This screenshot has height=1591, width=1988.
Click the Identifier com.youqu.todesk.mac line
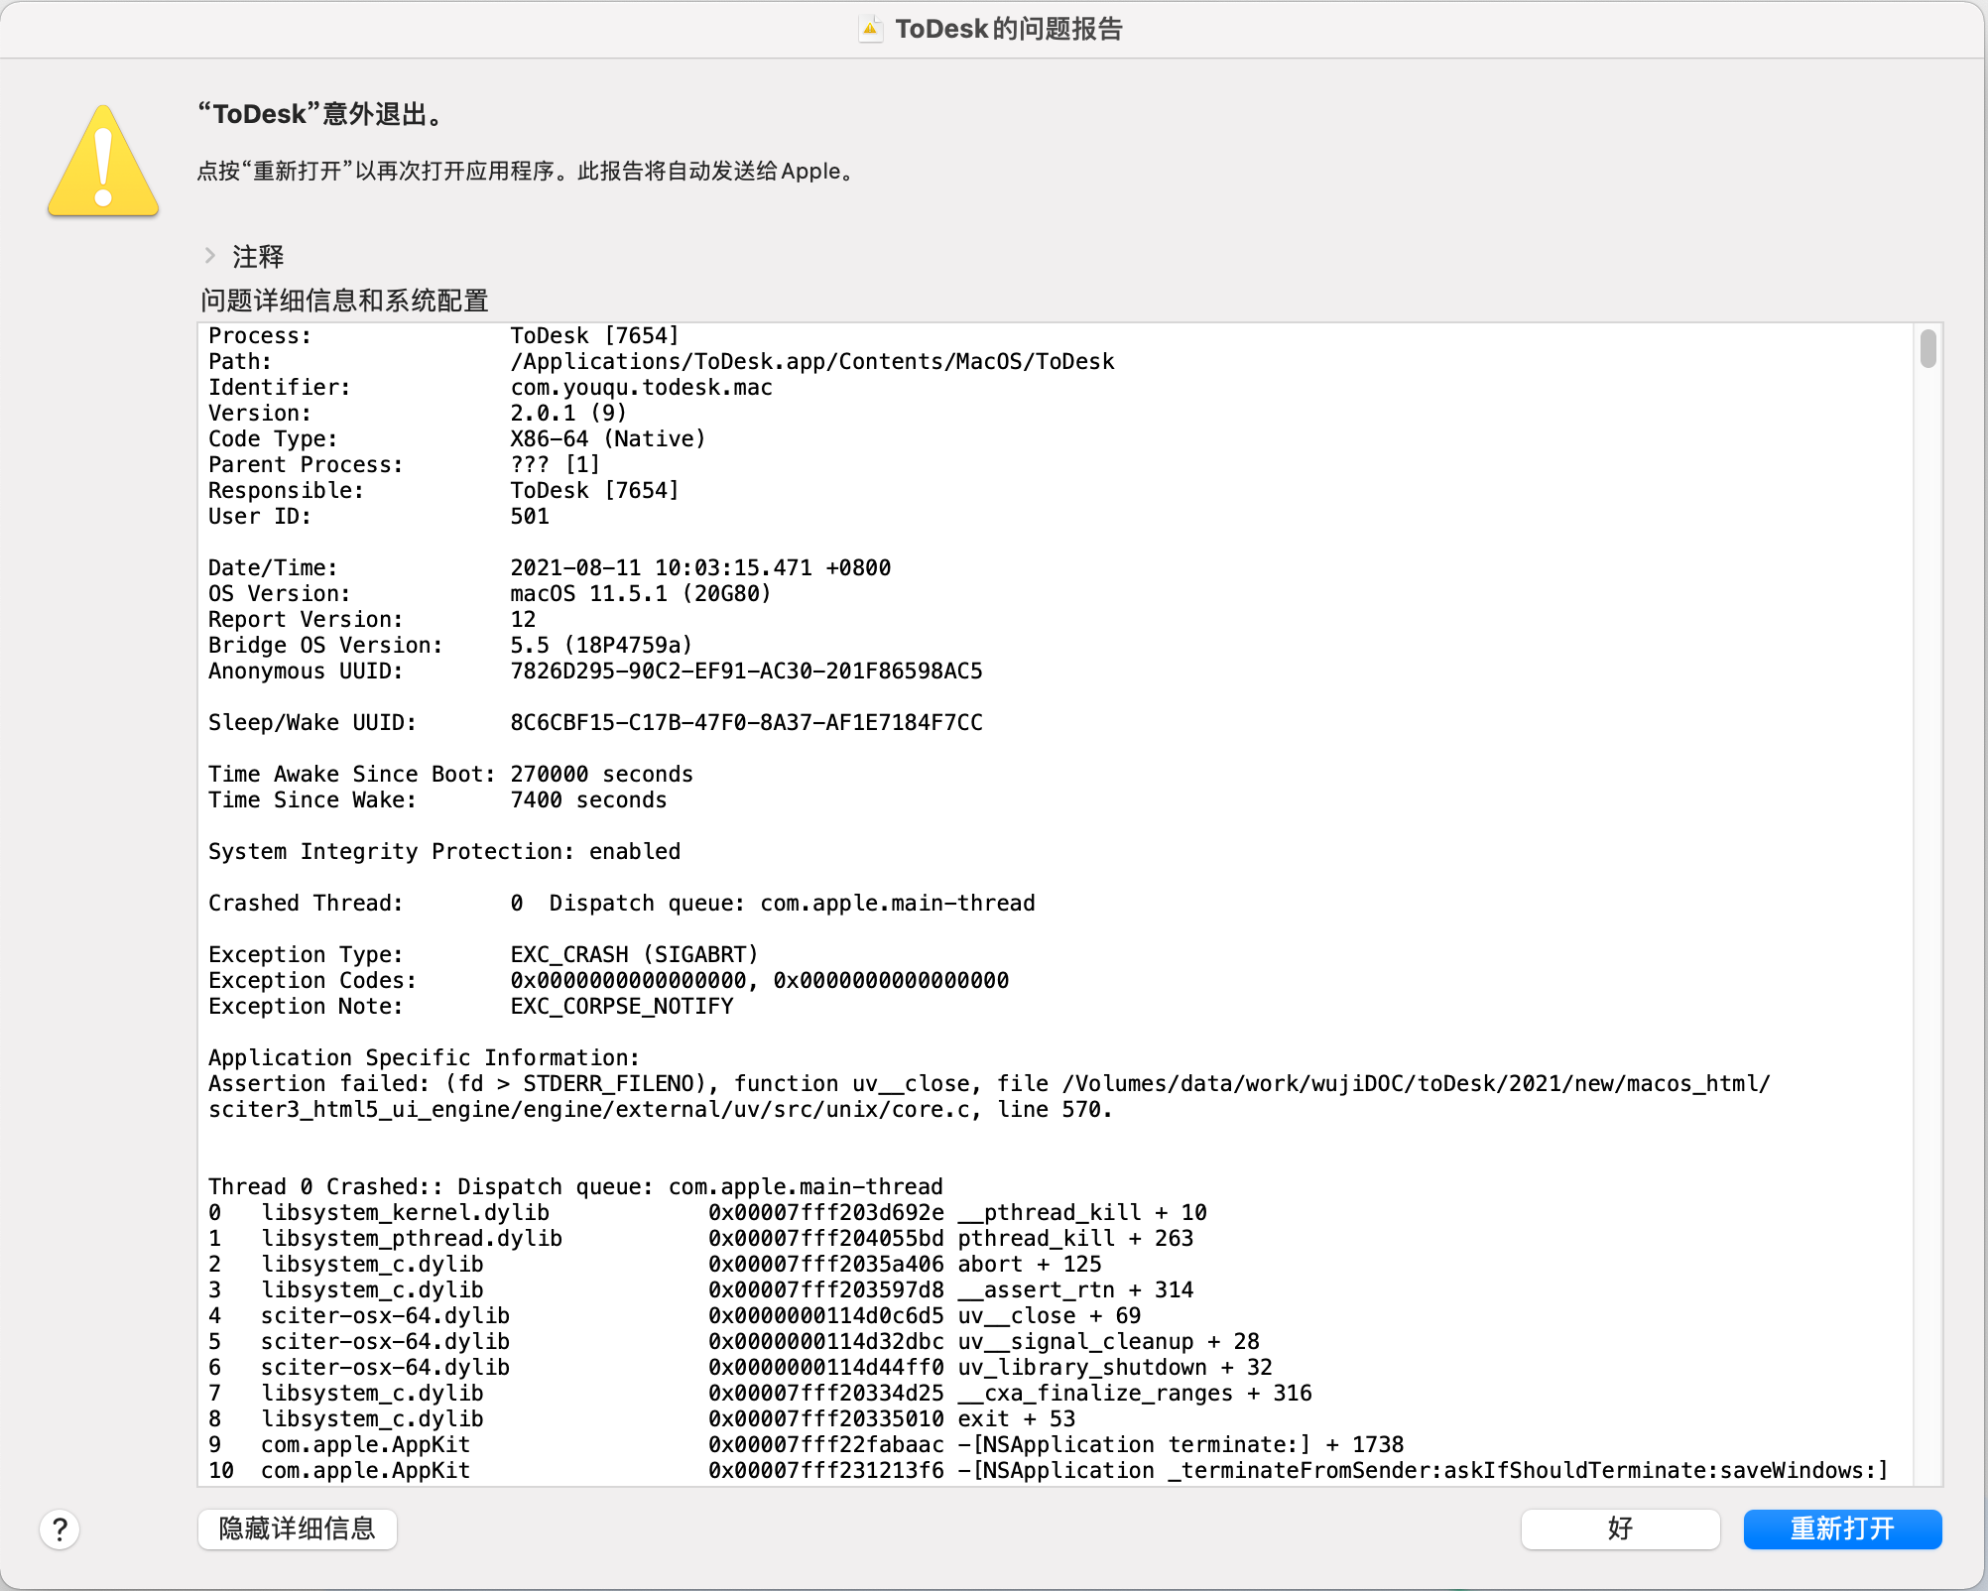490,387
